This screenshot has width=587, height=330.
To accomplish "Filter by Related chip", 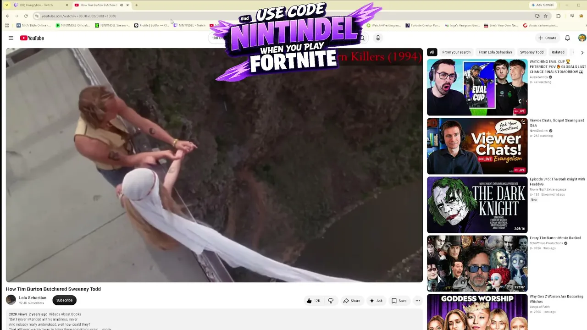I will point(558,52).
